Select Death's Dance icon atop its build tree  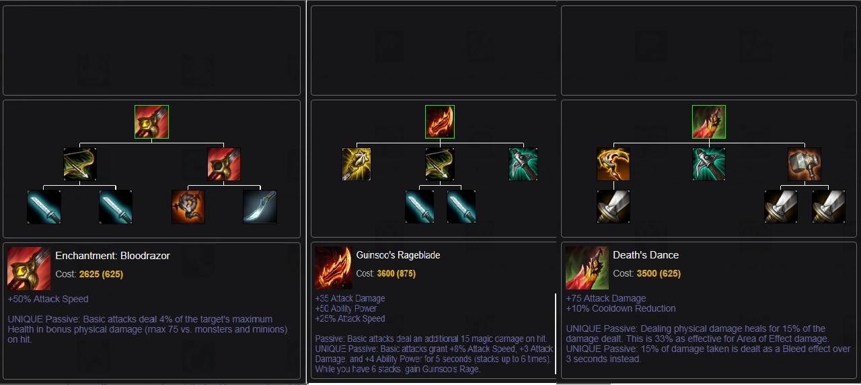(x=709, y=122)
